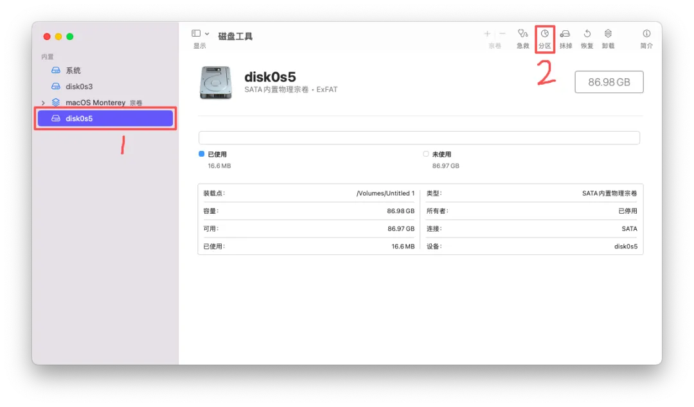Click the 可用 86.97 GB value
Image resolution: width=694 pixels, height=407 pixels.
(x=401, y=229)
